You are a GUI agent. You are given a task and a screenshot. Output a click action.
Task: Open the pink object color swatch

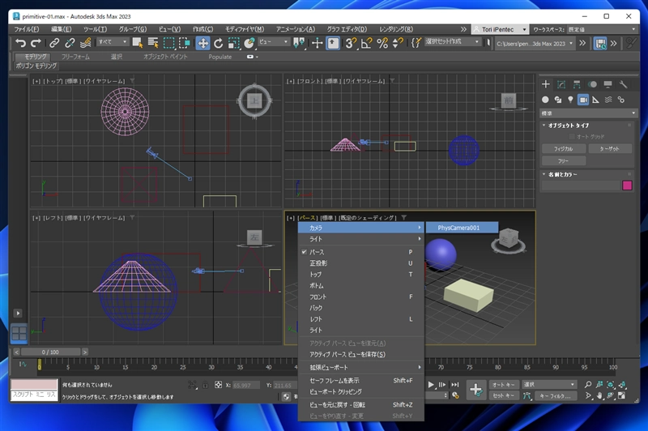pyautogui.click(x=626, y=186)
